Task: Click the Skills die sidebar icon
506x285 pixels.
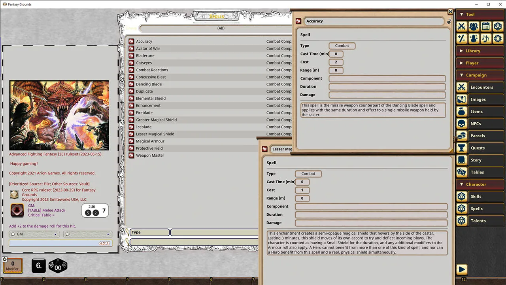Action: (x=461, y=196)
